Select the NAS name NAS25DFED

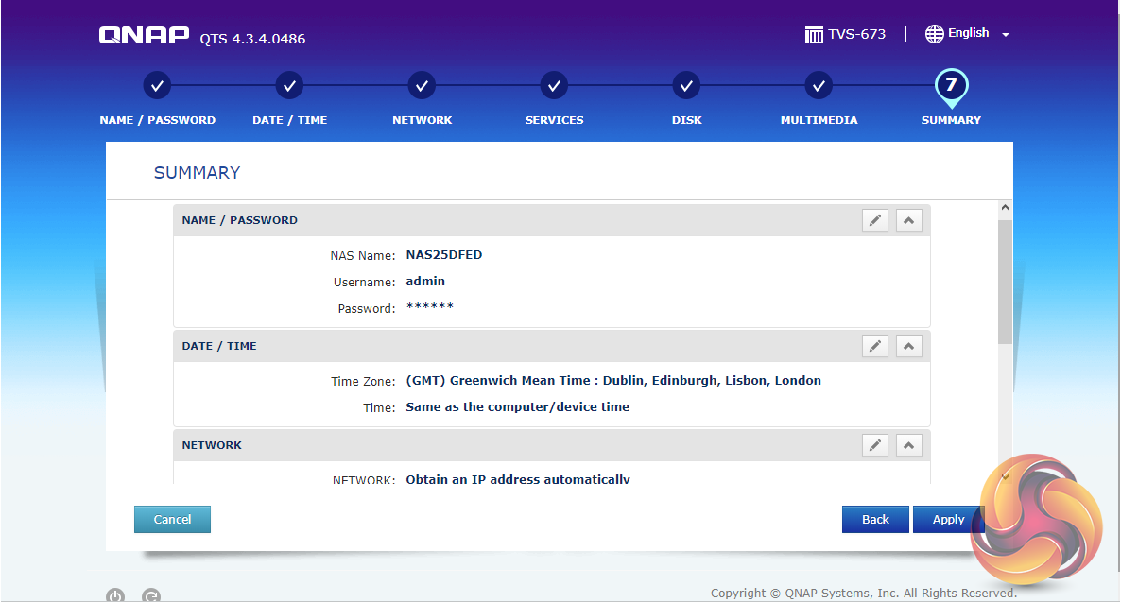tap(444, 254)
